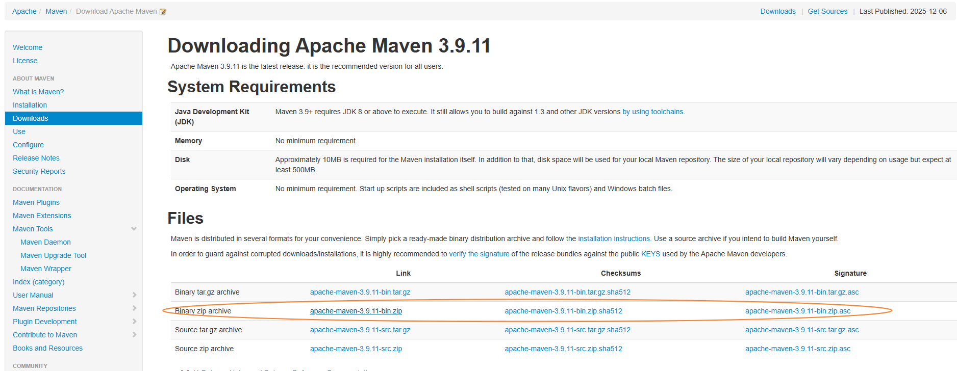Open the public KEYS link

[x=650, y=254]
